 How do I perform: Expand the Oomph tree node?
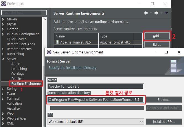(3, 29)
